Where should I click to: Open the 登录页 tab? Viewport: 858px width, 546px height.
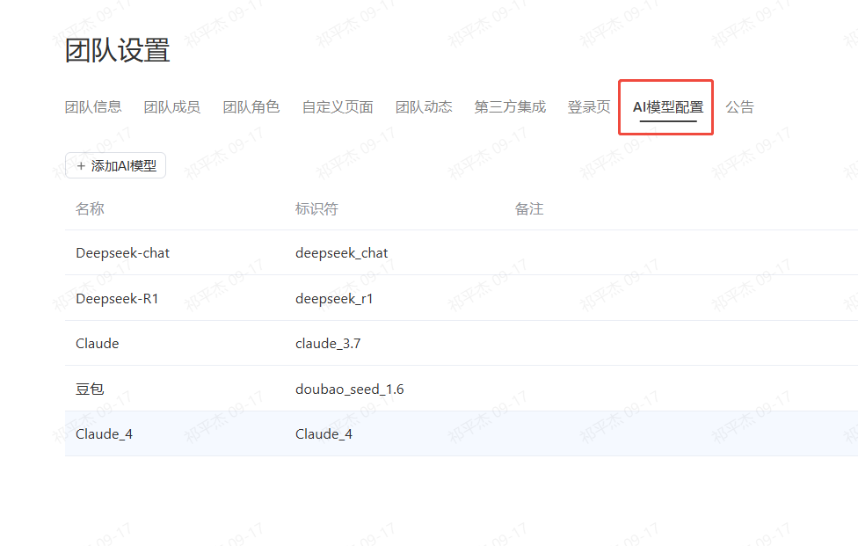point(589,107)
